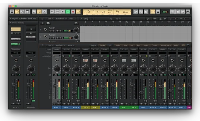Switch Mixer to Tracks view
The height and width of the screenshot is (121, 200).
click(x=102, y=45)
